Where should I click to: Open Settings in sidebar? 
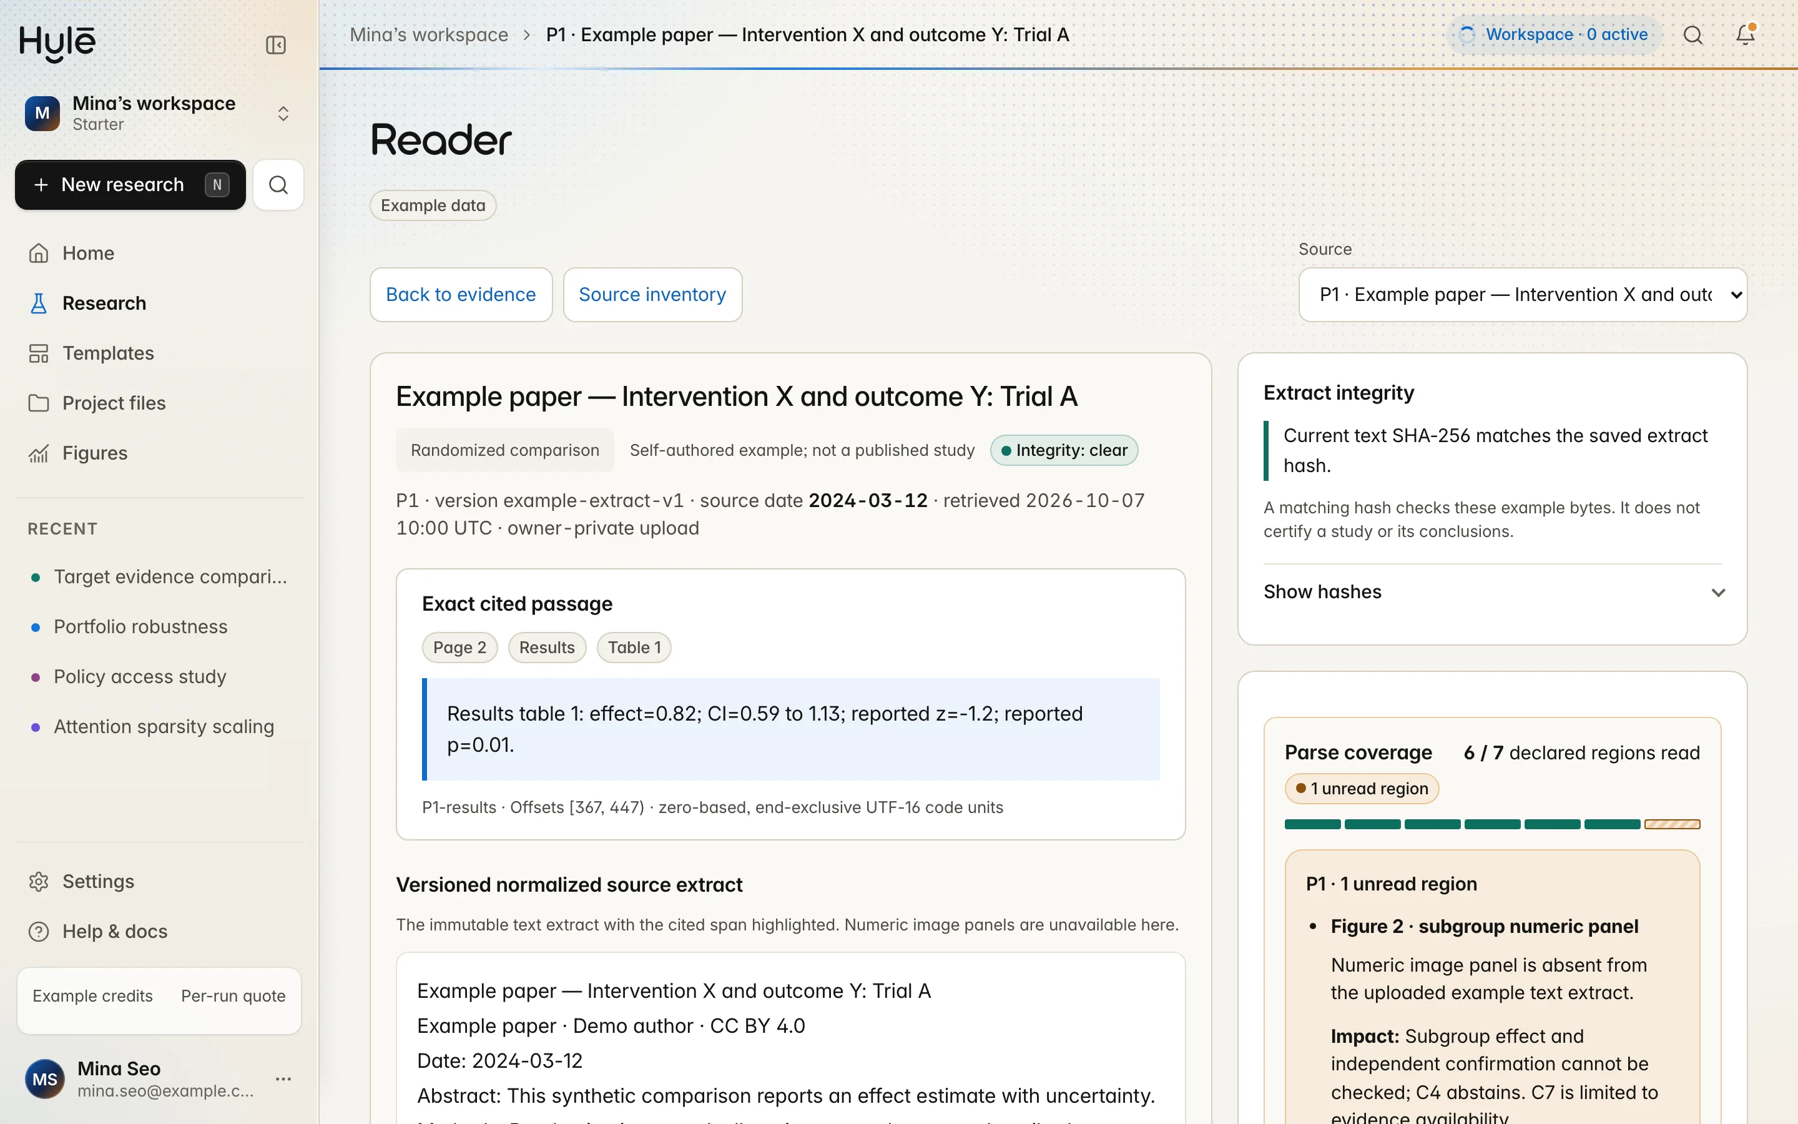(x=159, y=882)
